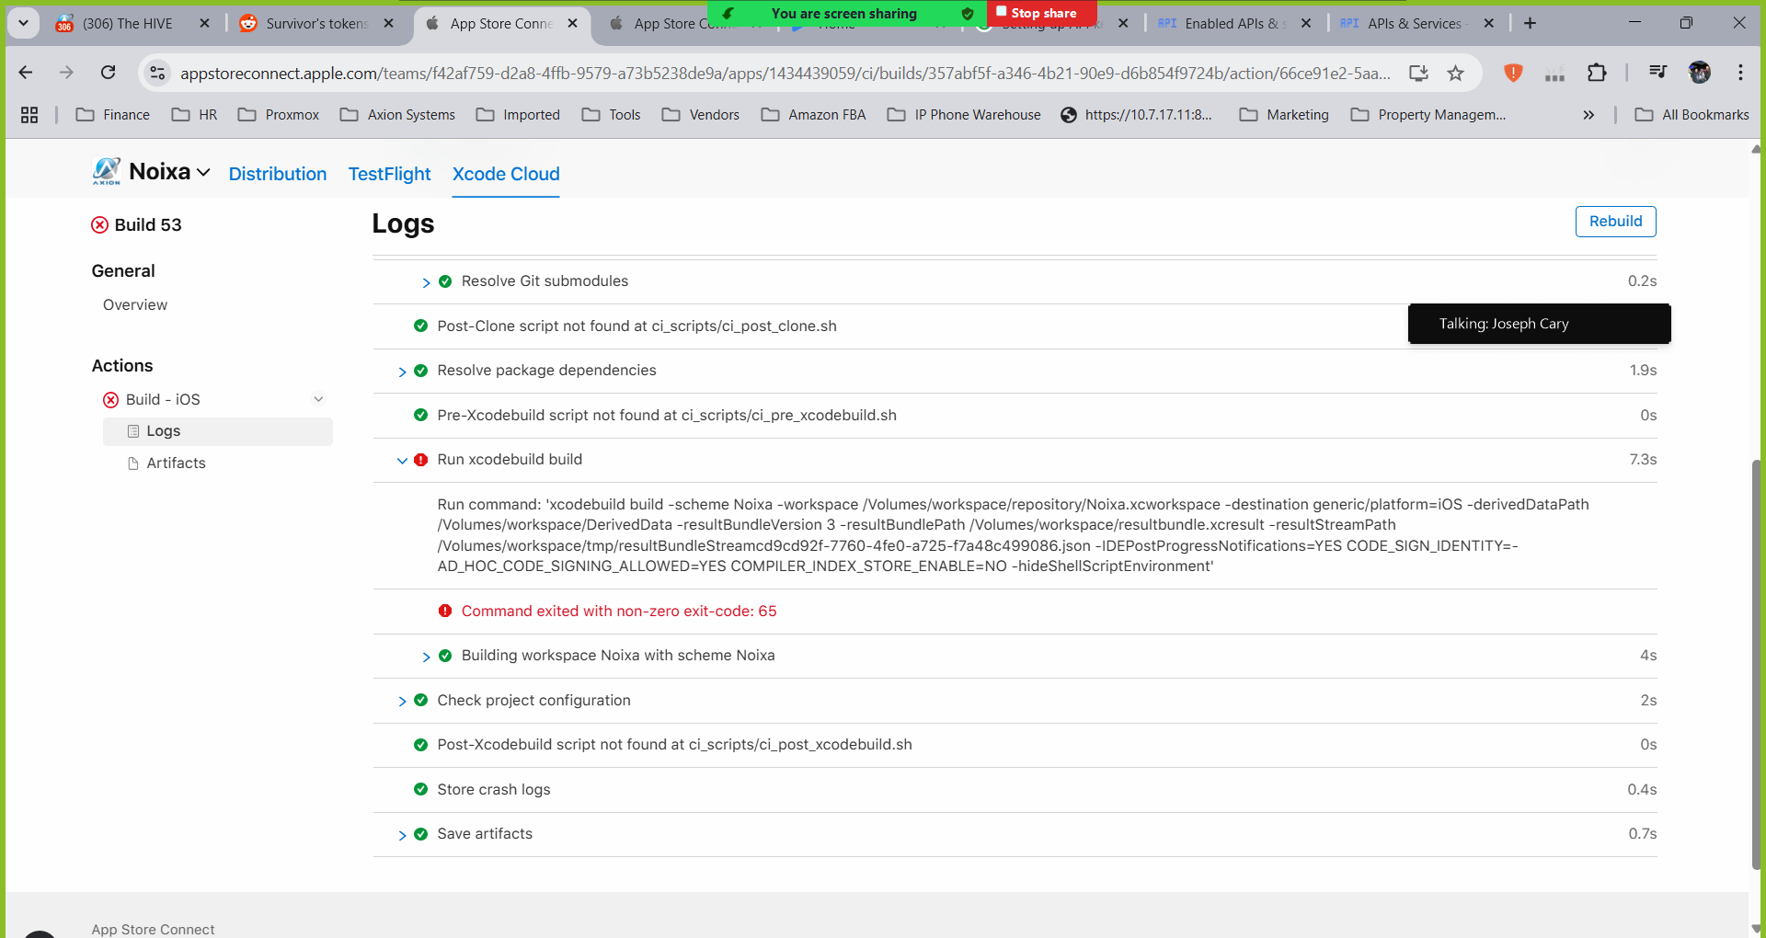Open the Noixa app dropdown
Screen dimensions: 1766x938
203,173
